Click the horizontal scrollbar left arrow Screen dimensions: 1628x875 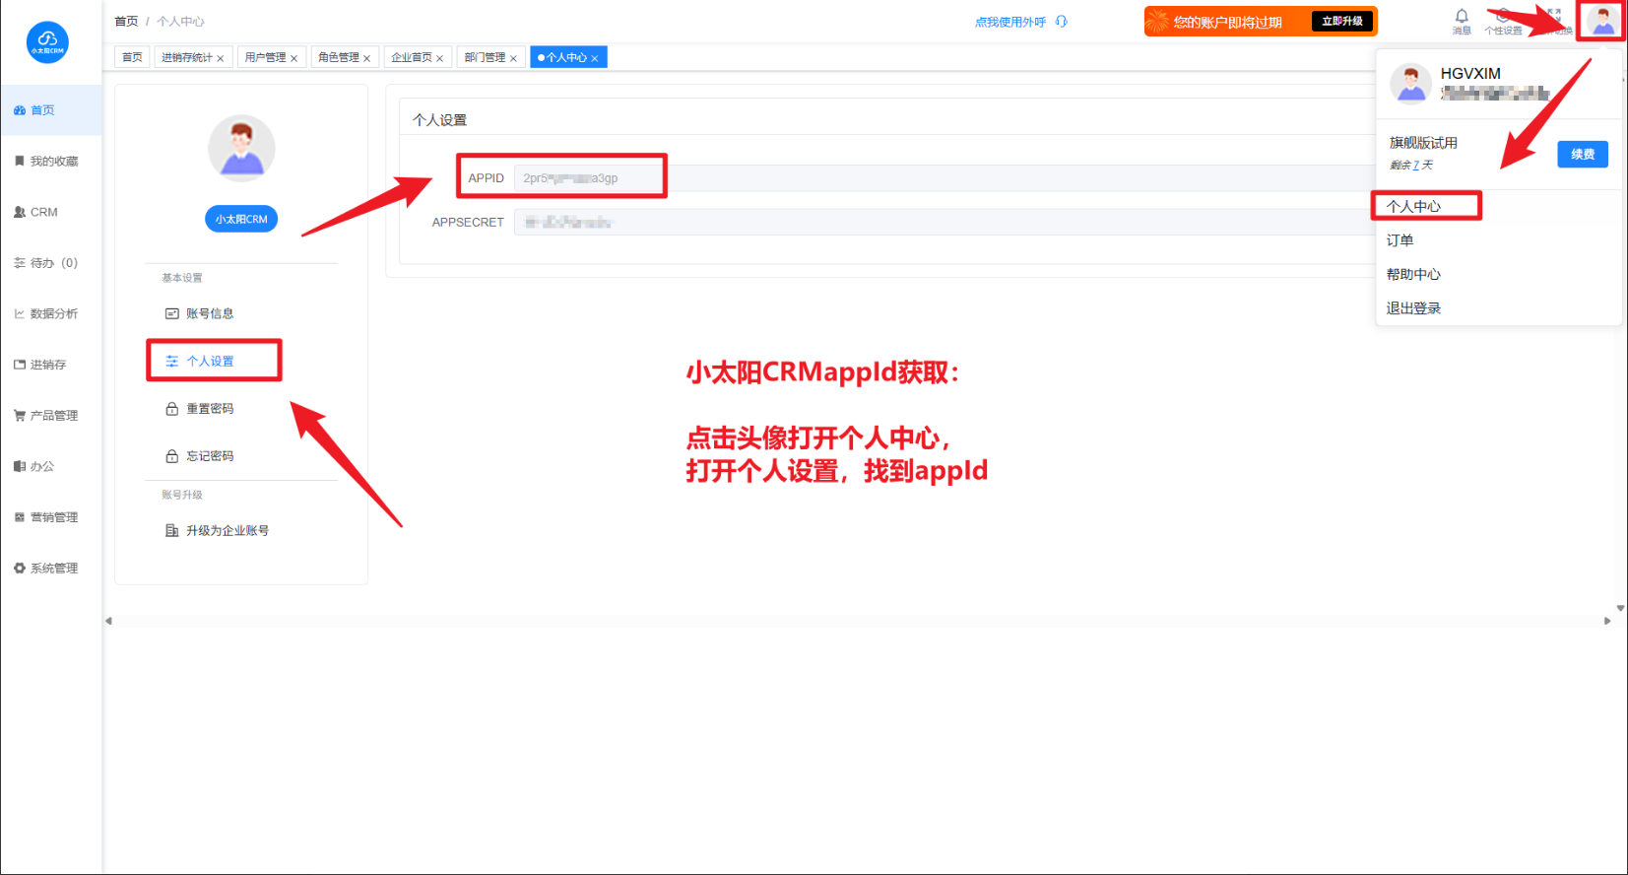coord(108,621)
